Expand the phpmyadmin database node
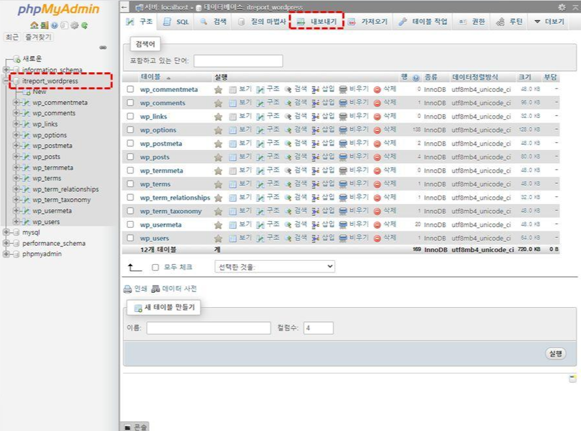This screenshot has width=581, height=431. coord(6,254)
